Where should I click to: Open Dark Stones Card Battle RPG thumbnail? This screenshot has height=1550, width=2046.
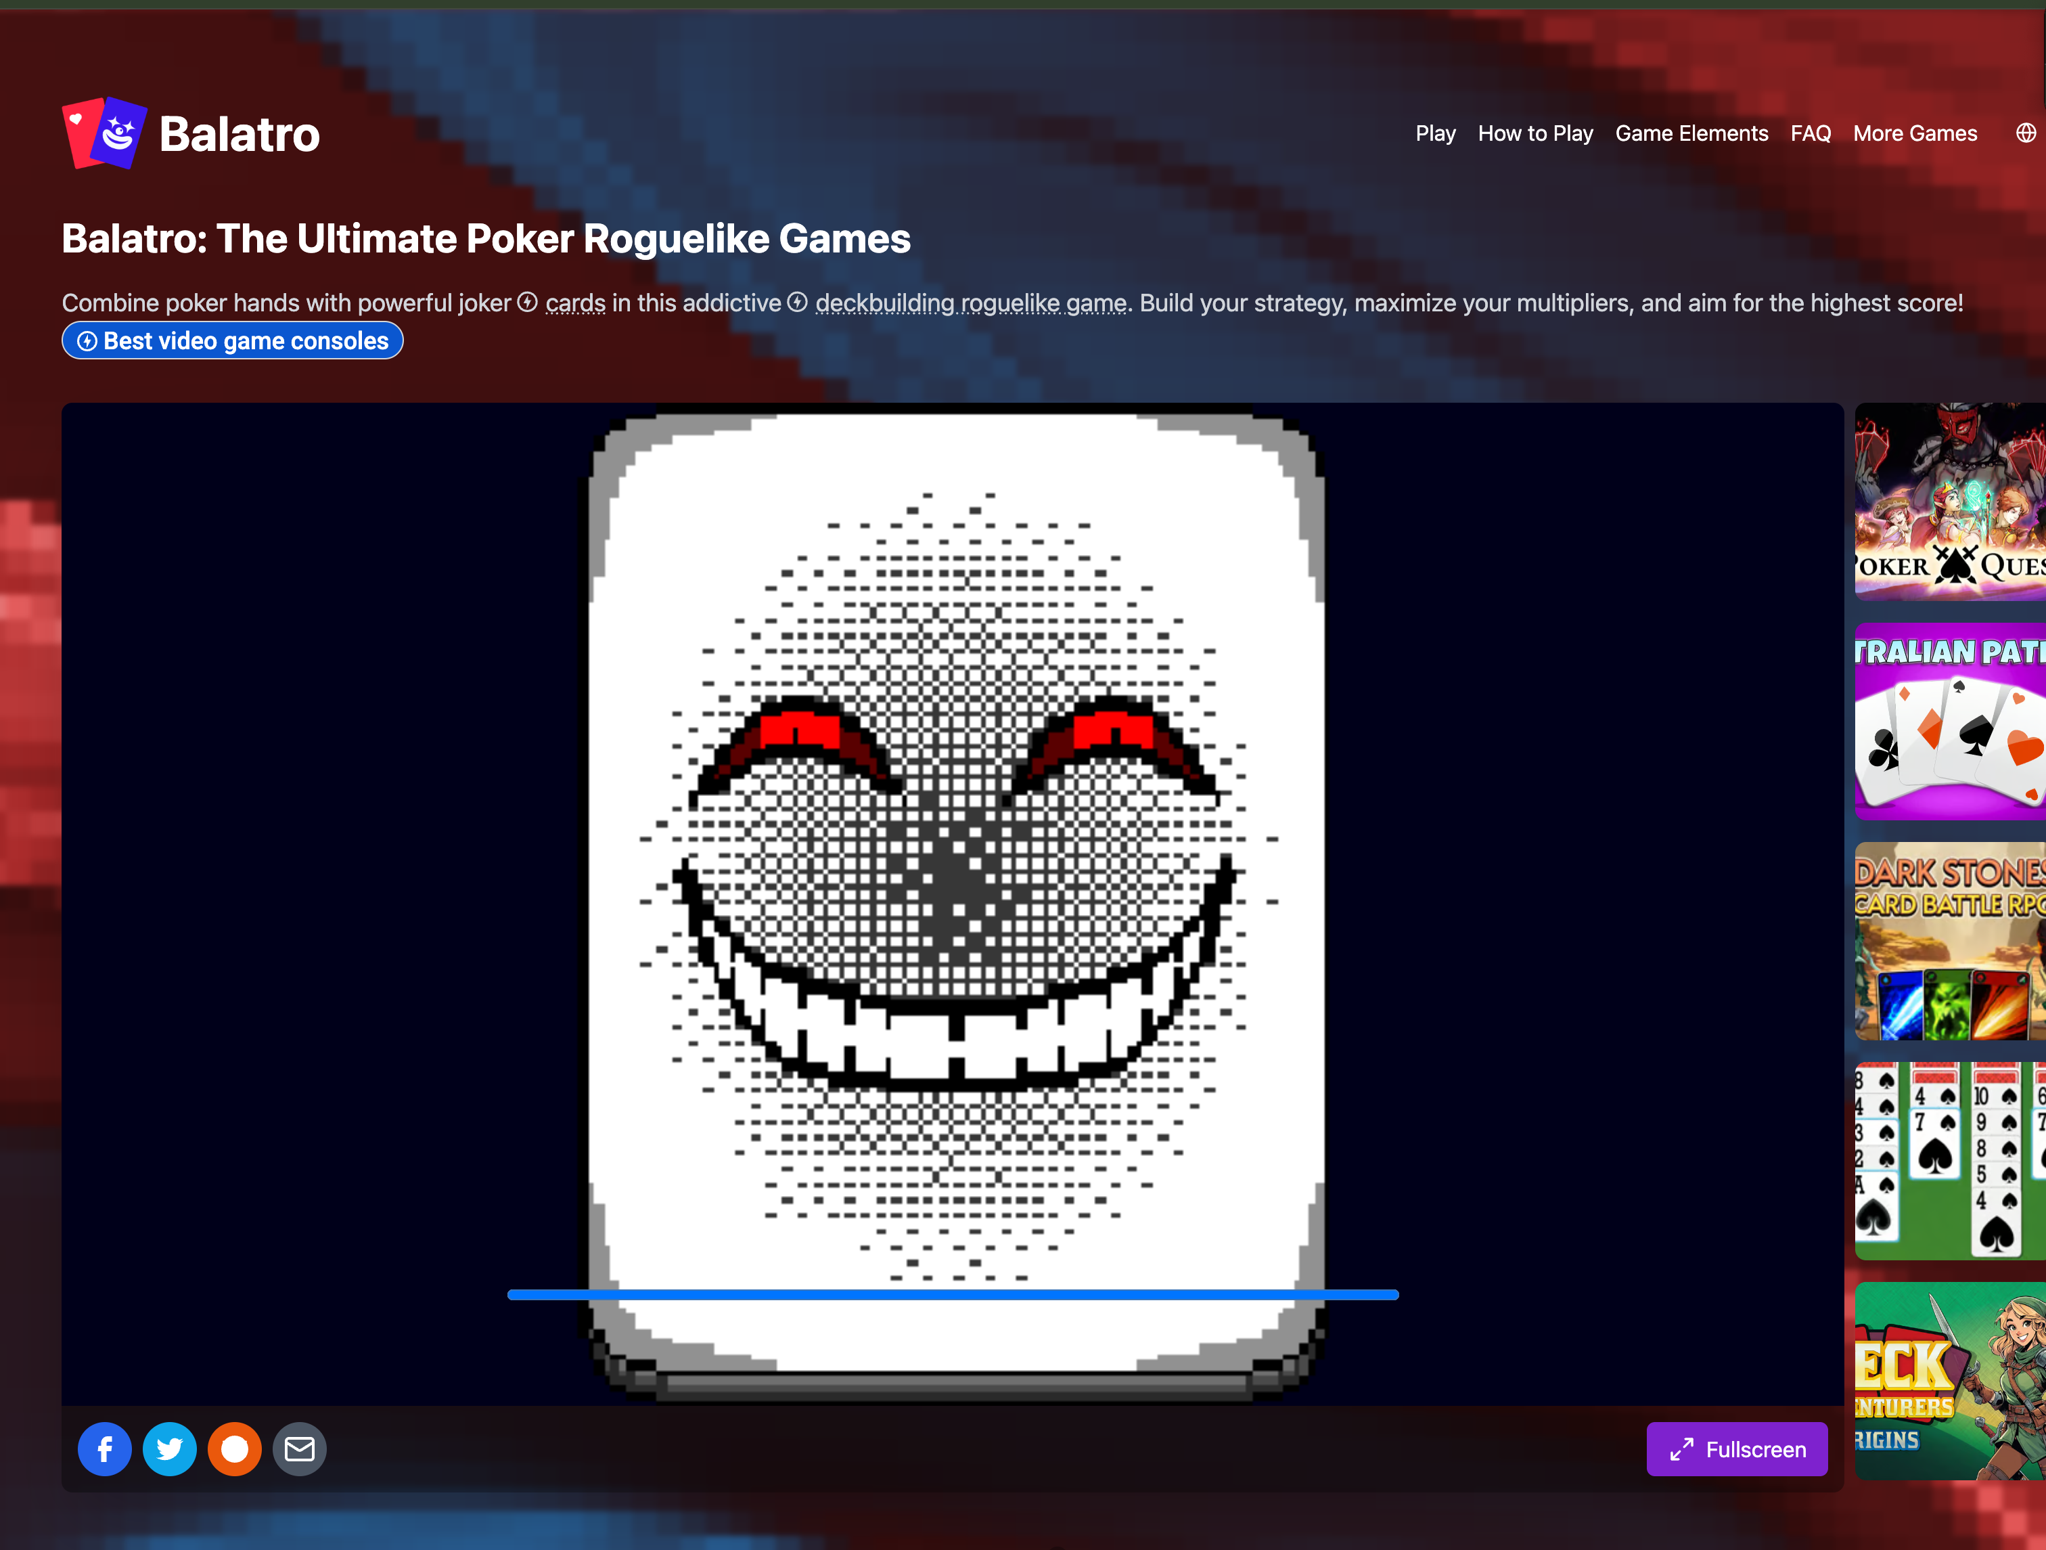[1950, 941]
